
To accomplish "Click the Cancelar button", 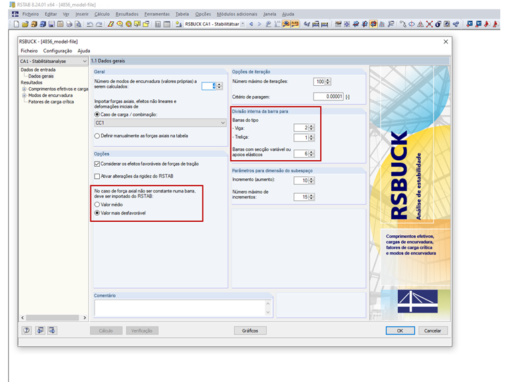I will pos(433,330).
